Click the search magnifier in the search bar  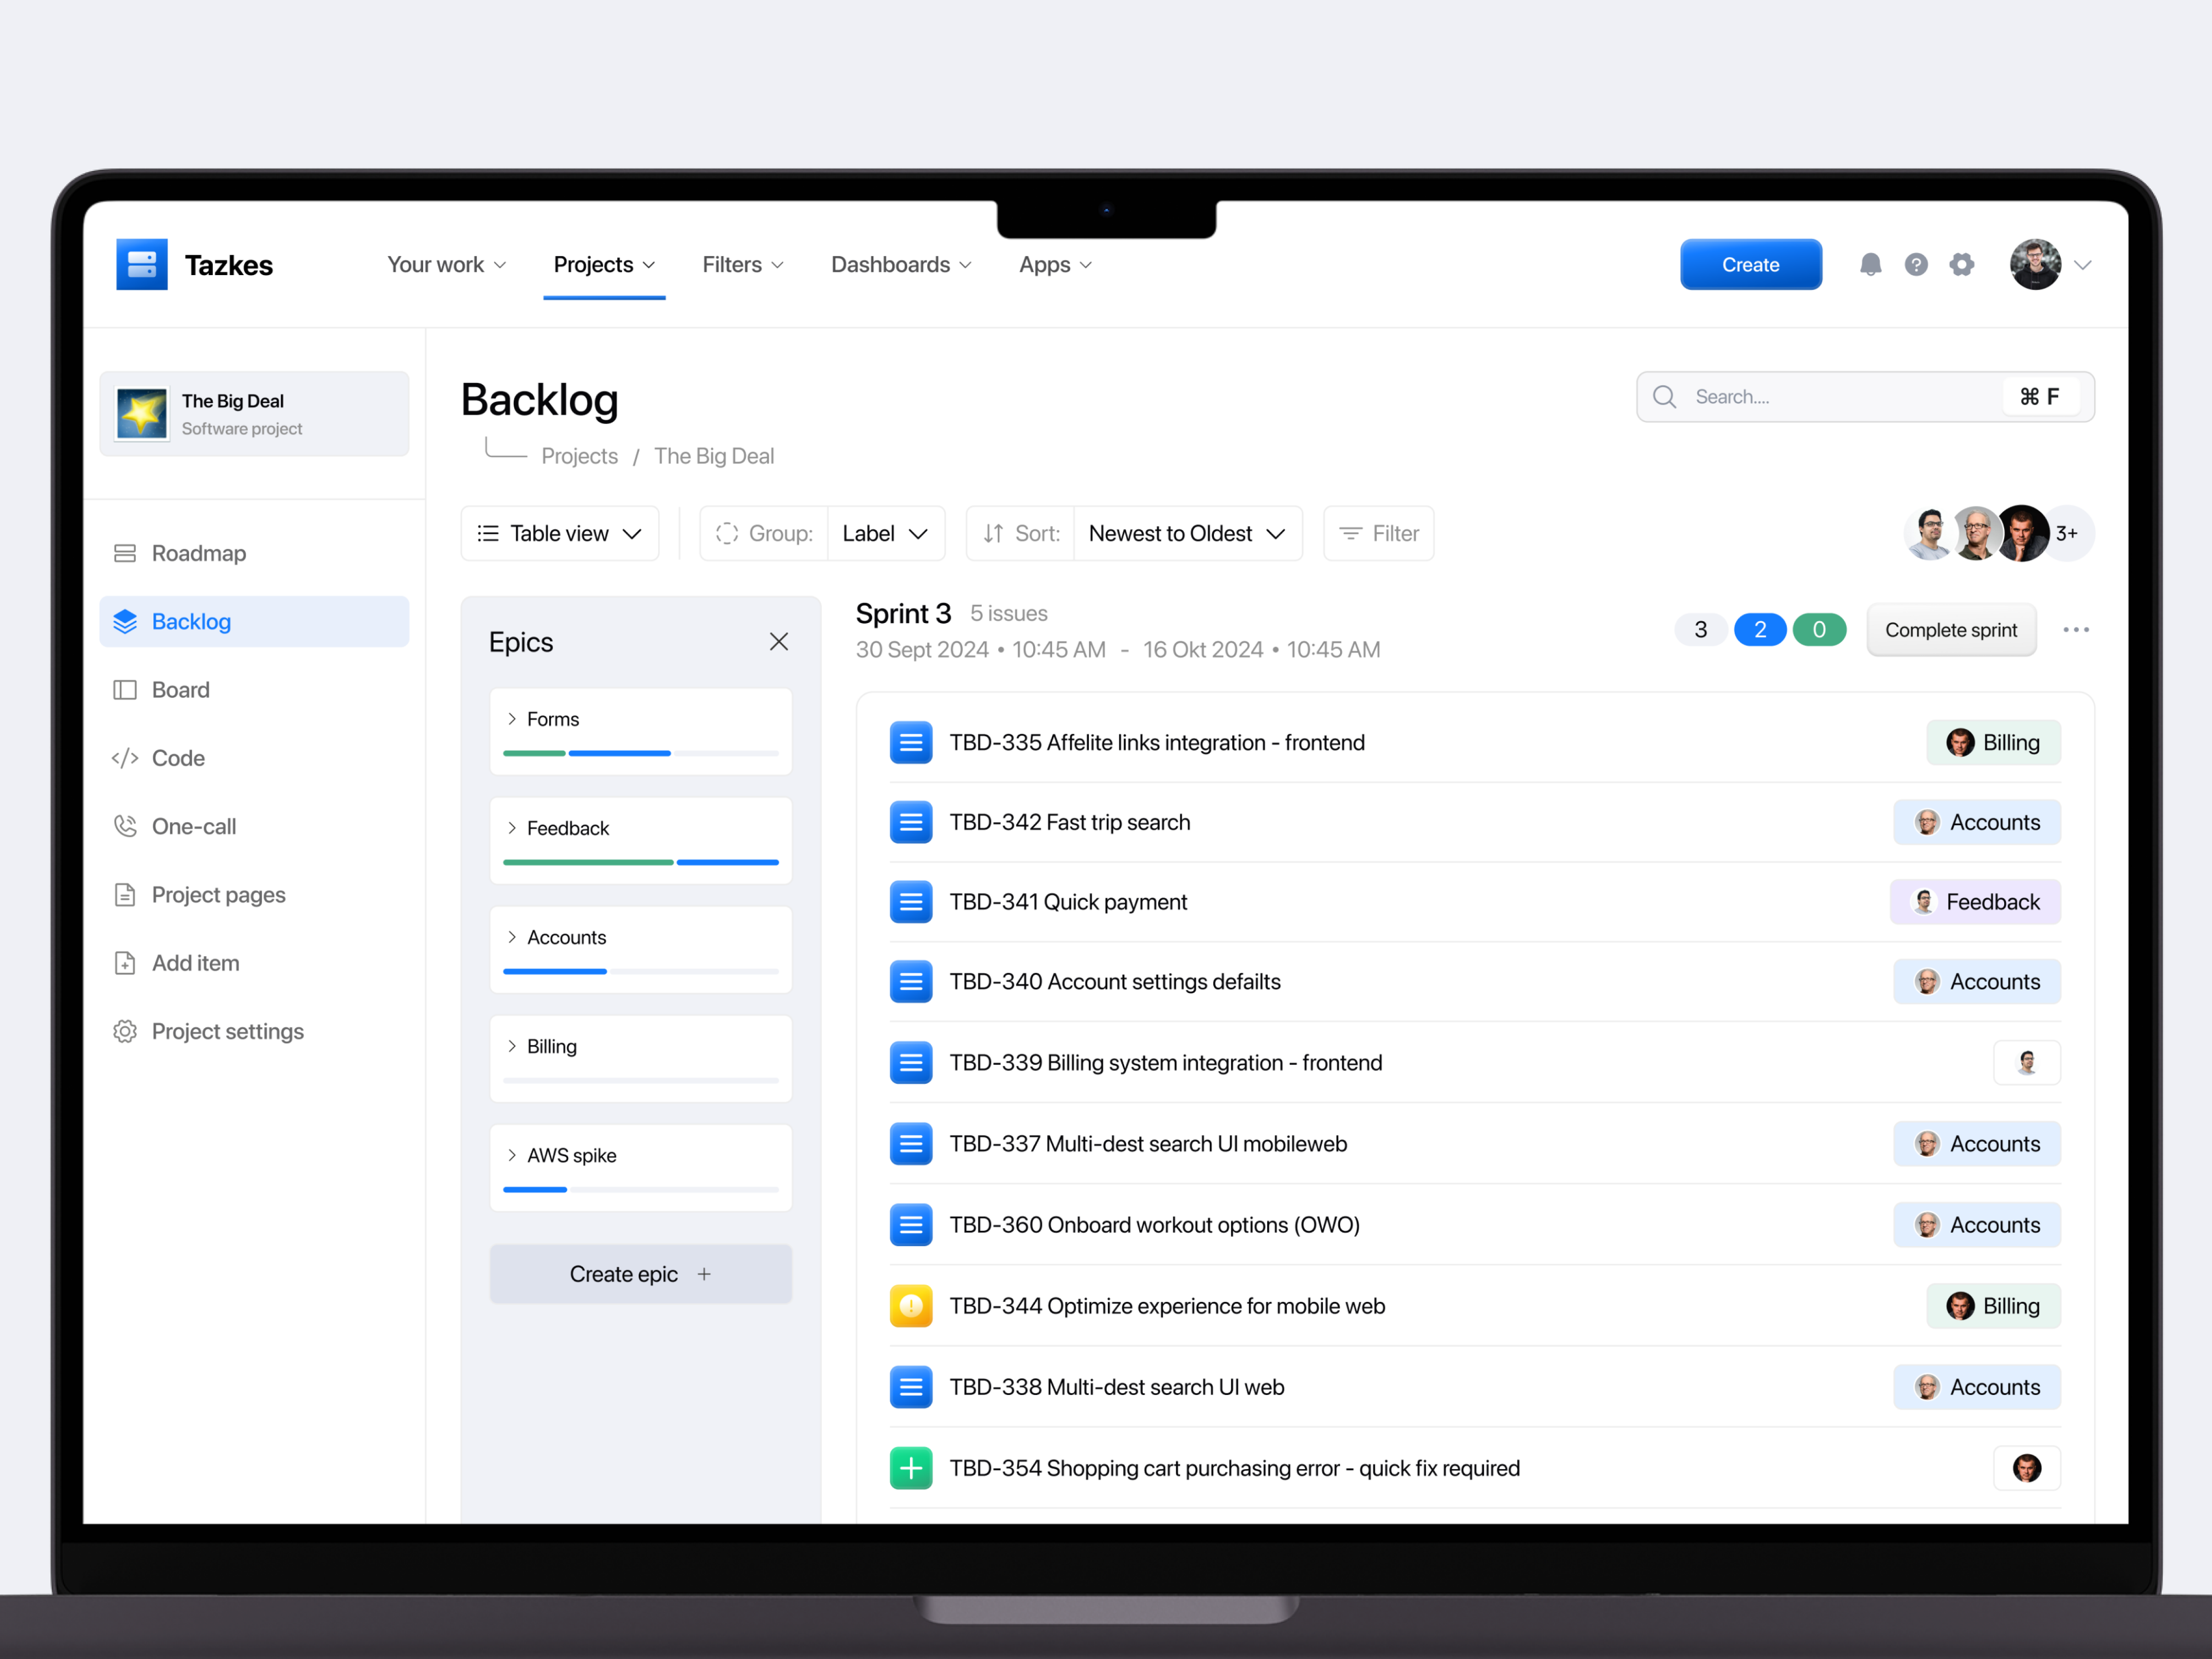[1664, 396]
